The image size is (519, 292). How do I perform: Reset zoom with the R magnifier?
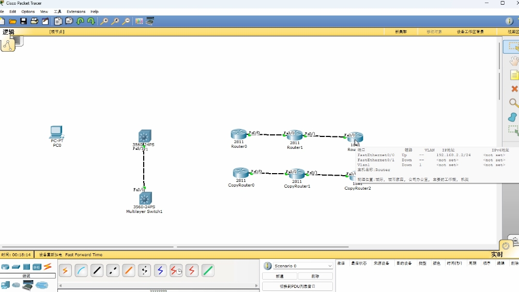[x=115, y=22]
